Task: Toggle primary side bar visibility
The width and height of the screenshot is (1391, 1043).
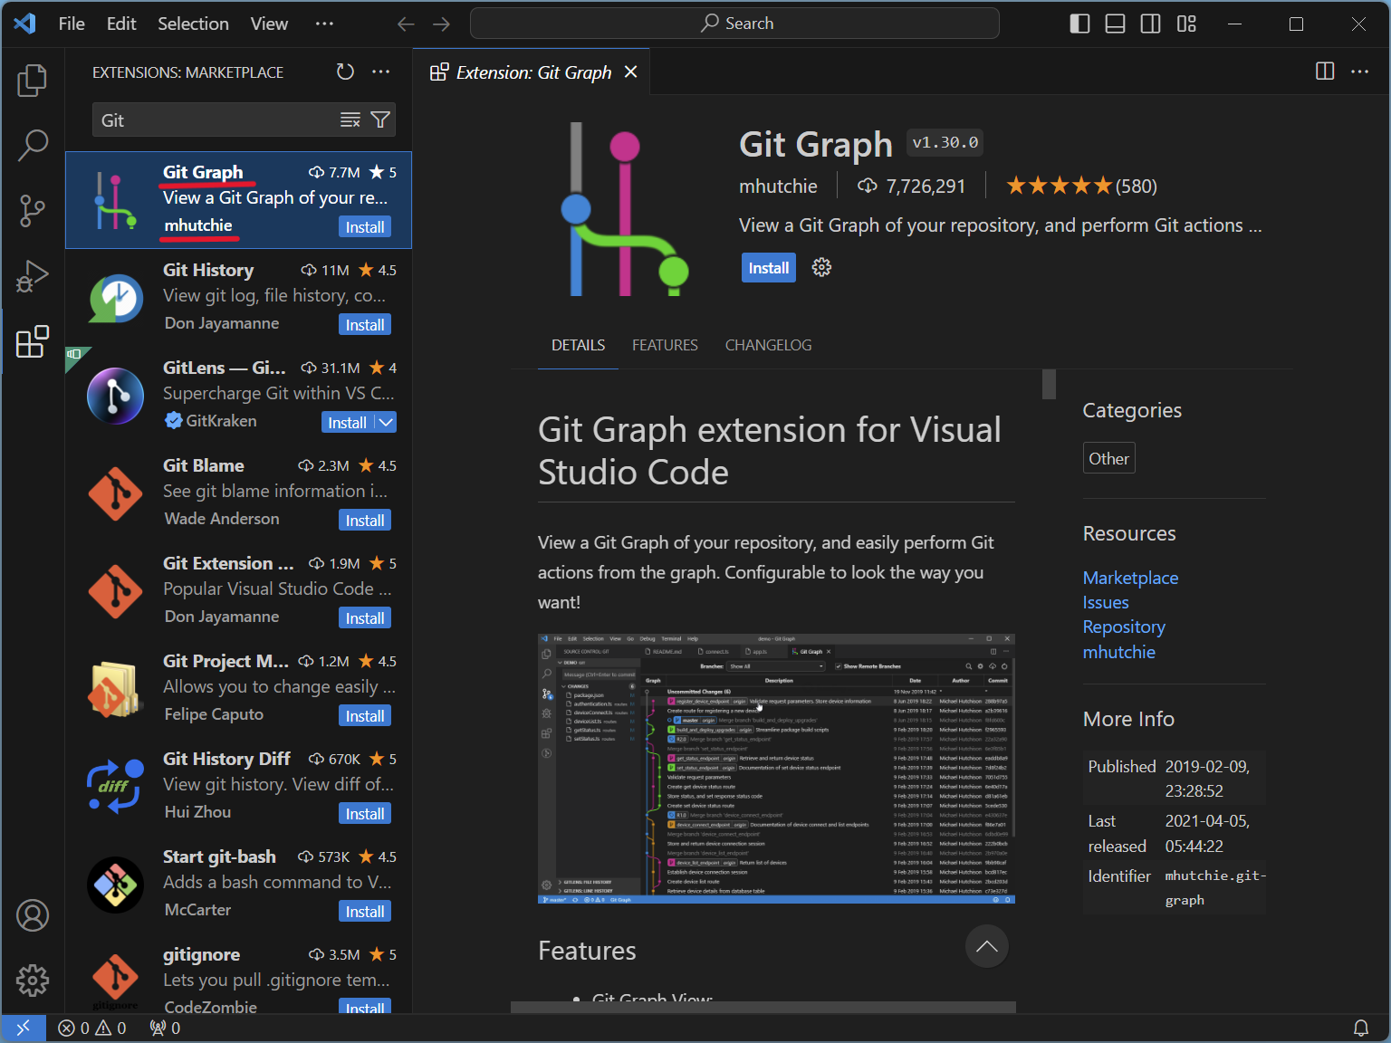Action: tap(1079, 24)
